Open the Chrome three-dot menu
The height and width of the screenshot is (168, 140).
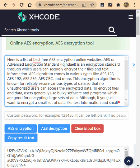coord(134,5)
